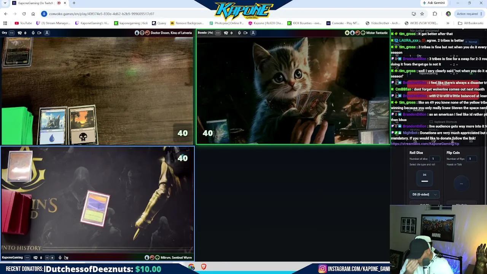Open the Quavy bookmark

pyautogui.click(x=159, y=23)
